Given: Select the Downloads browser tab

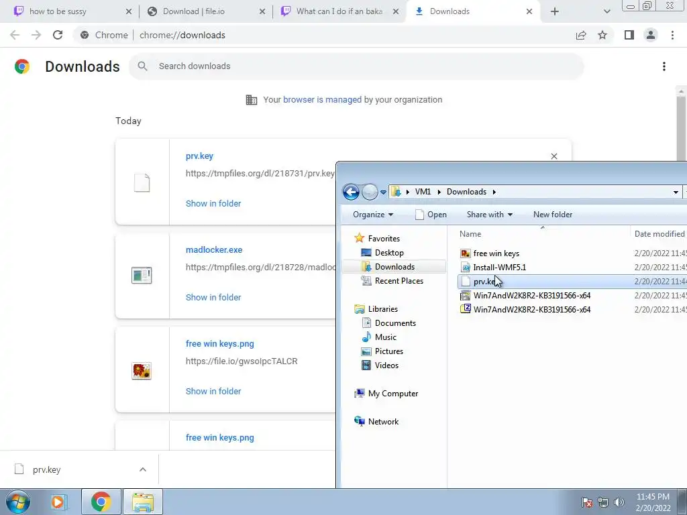Looking at the screenshot, I should pyautogui.click(x=450, y=11).
